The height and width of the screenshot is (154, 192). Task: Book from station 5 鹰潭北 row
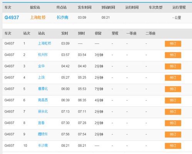(173, 89)
